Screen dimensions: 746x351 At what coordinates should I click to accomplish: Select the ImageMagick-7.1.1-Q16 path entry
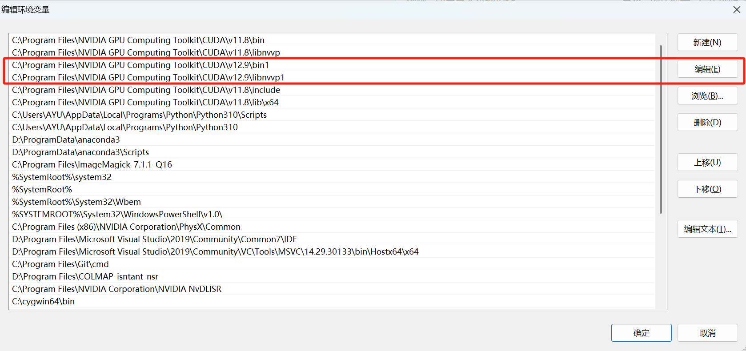[332, 164]
